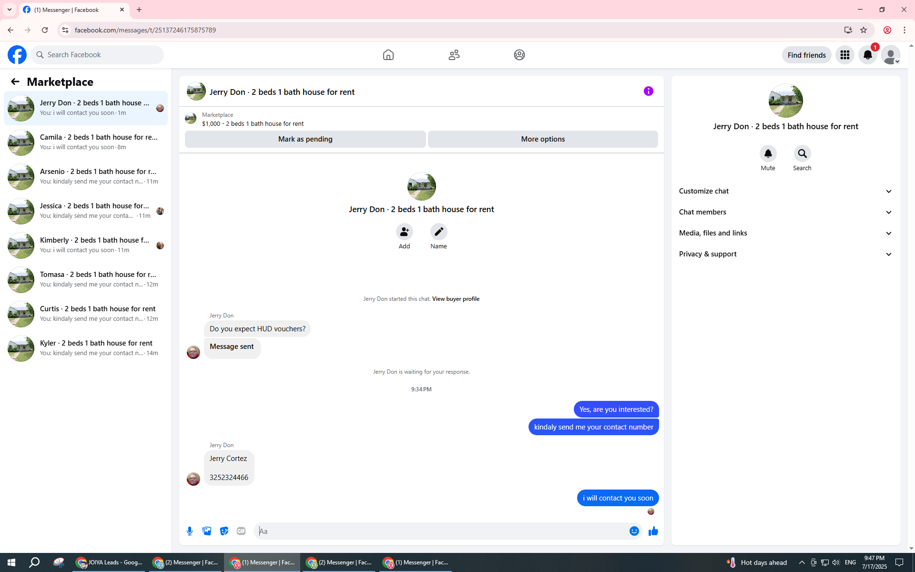The height and width of the screenshot is (572, 915).
Task: Open the tab search dropdown arrow
Action: (10, 10)
